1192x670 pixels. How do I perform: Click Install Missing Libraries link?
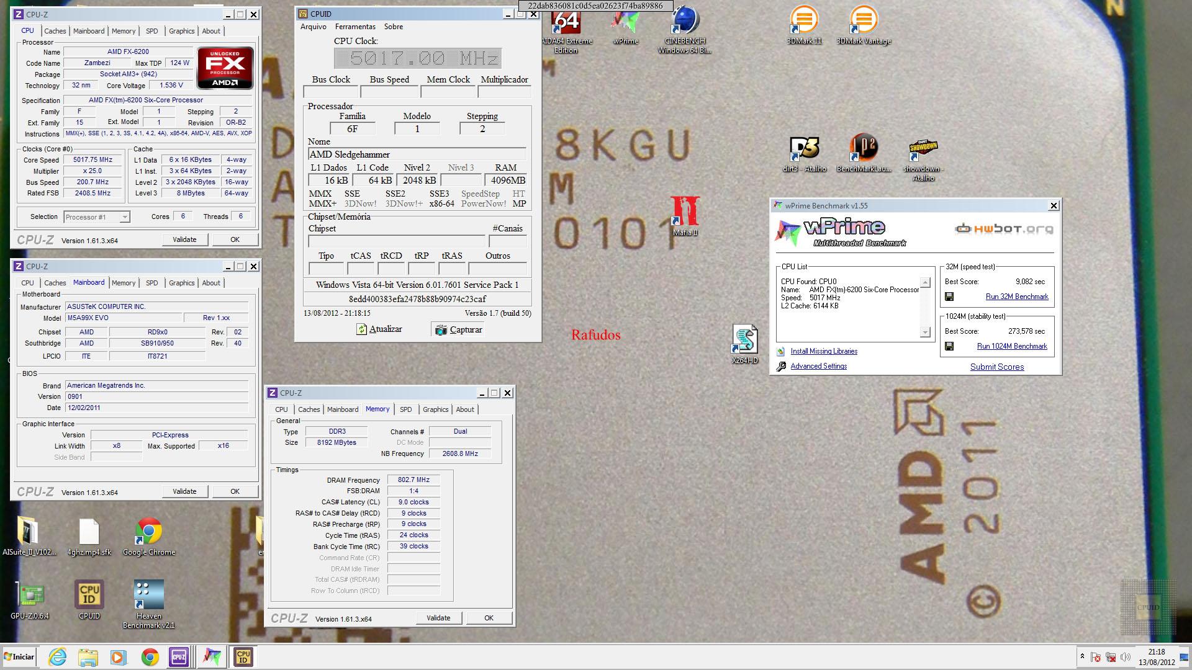coord(823,351)
